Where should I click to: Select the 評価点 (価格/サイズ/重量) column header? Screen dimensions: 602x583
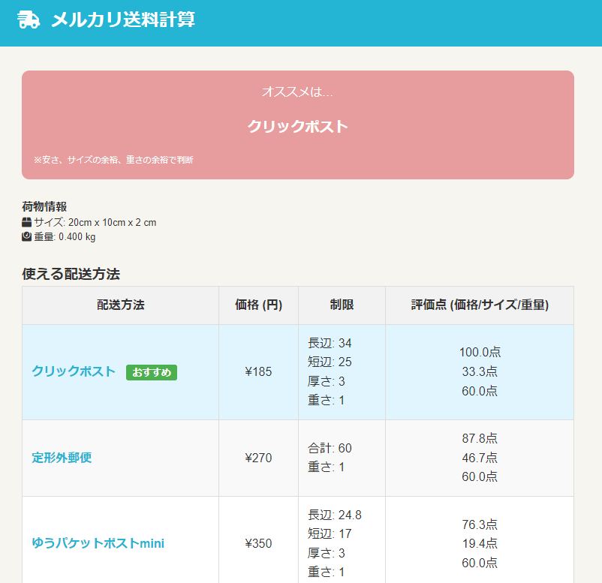[480, 305]
